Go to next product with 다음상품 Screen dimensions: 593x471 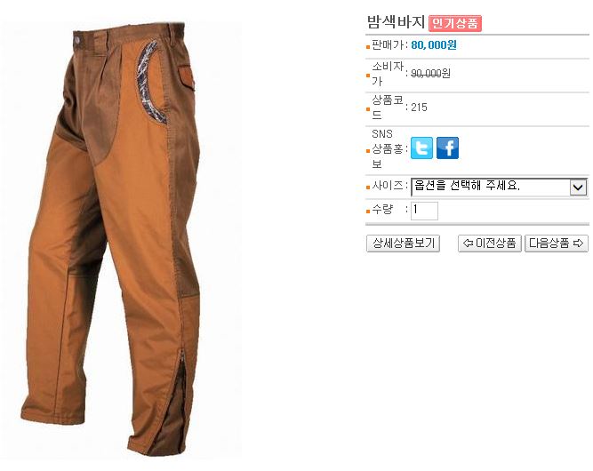tap(557, 243)
